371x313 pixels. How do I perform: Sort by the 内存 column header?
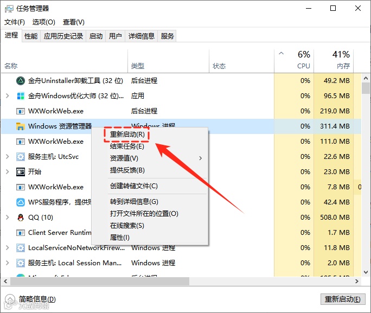tap(334, 61)
